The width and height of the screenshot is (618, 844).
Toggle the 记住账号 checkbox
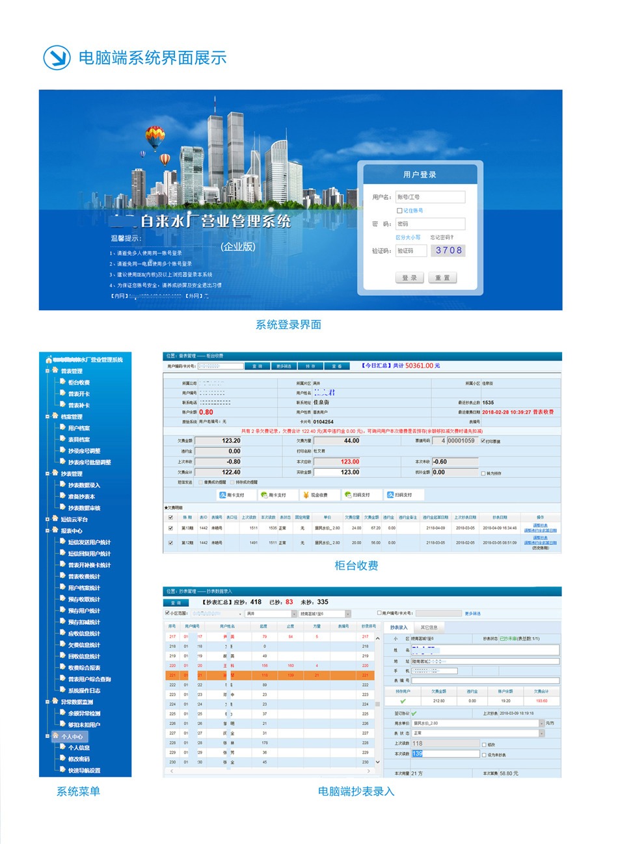[x=399, y=211]
